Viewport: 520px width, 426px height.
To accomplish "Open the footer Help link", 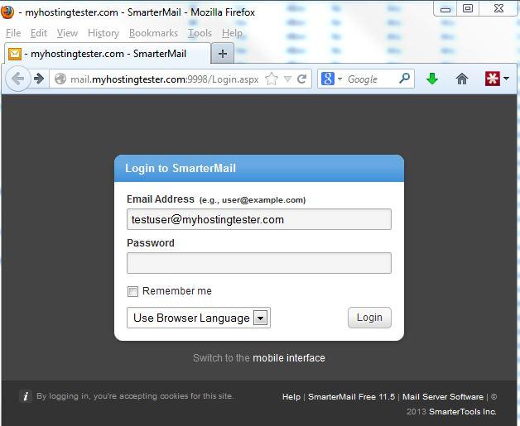I will [x=291, y=396].
